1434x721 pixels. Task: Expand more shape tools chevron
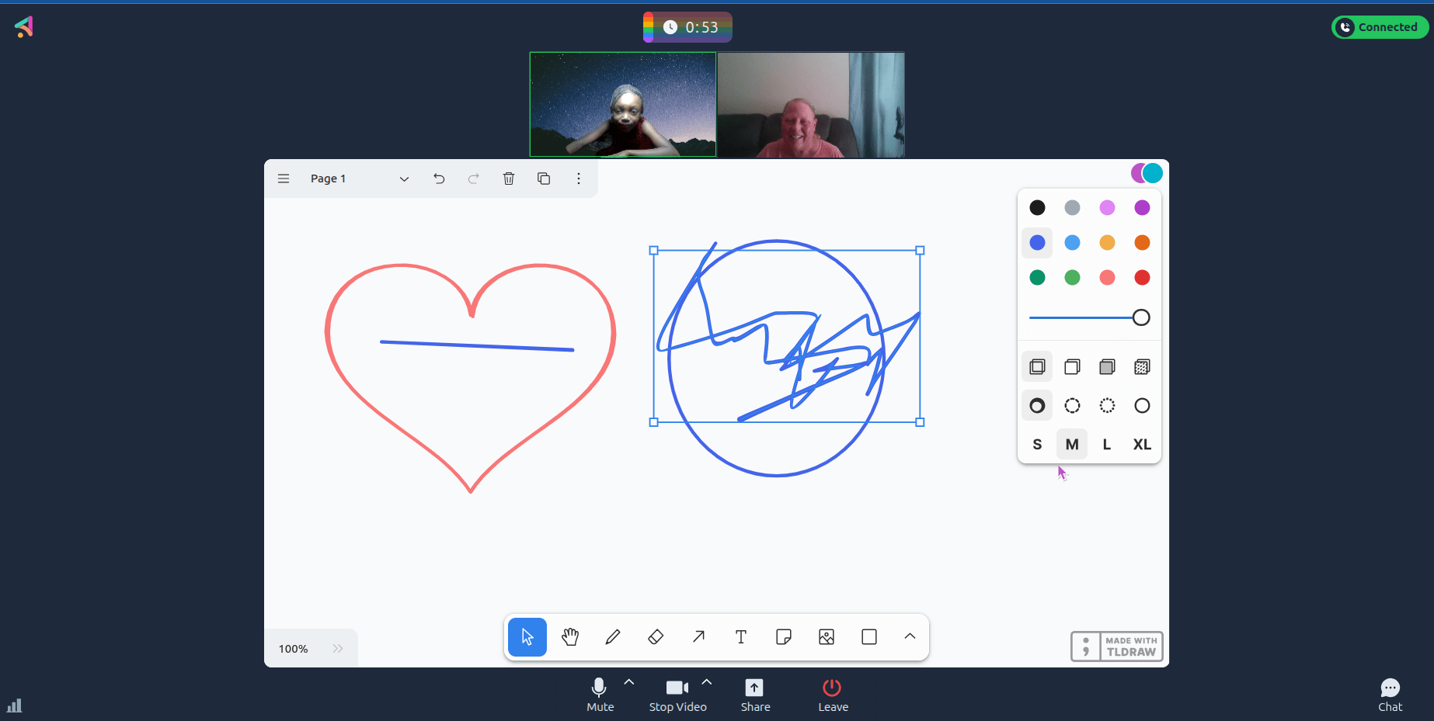tap(910, 636)
